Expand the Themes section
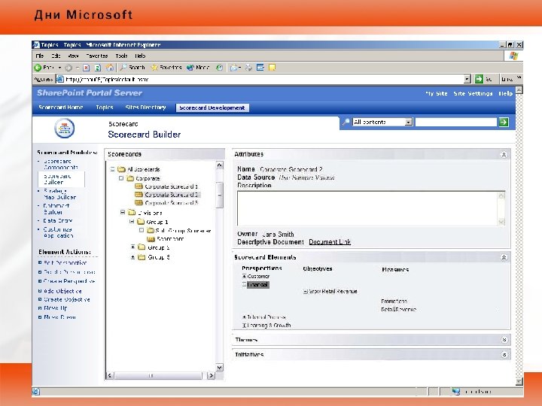This screenshot has width=542, height=406. 504,340
